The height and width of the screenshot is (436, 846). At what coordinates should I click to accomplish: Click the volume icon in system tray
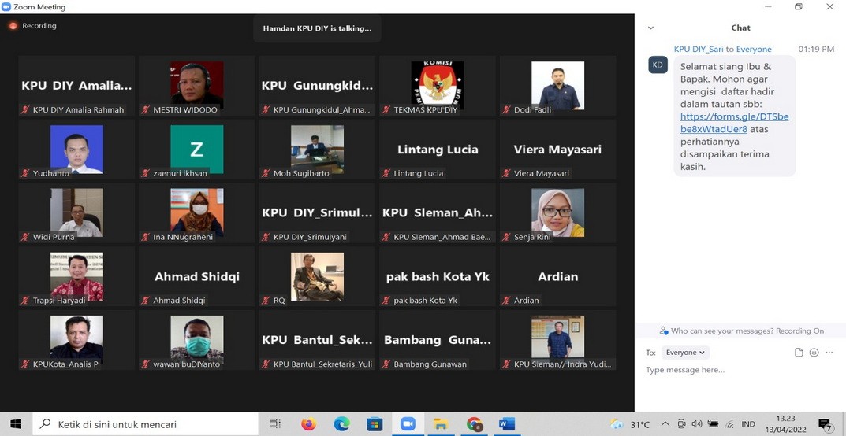point(696,424)
